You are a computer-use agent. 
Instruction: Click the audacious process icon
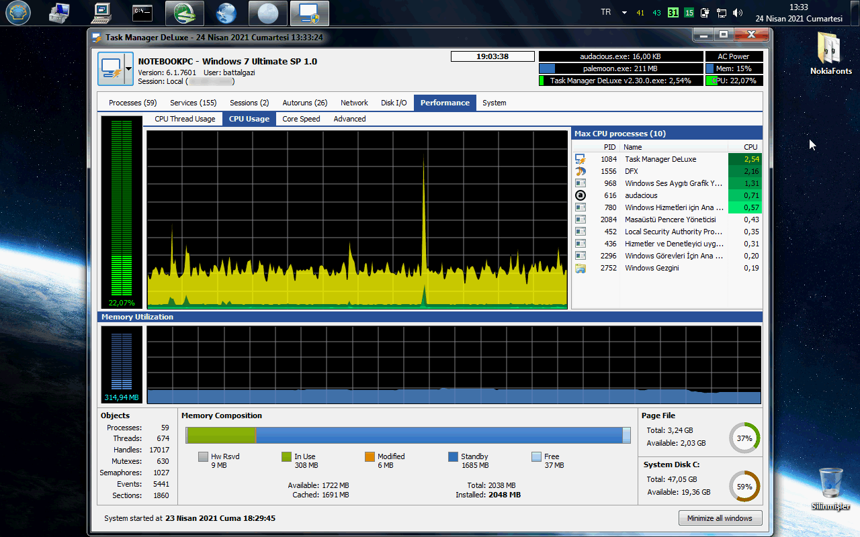pyautogui.click(x=580, y=195)
